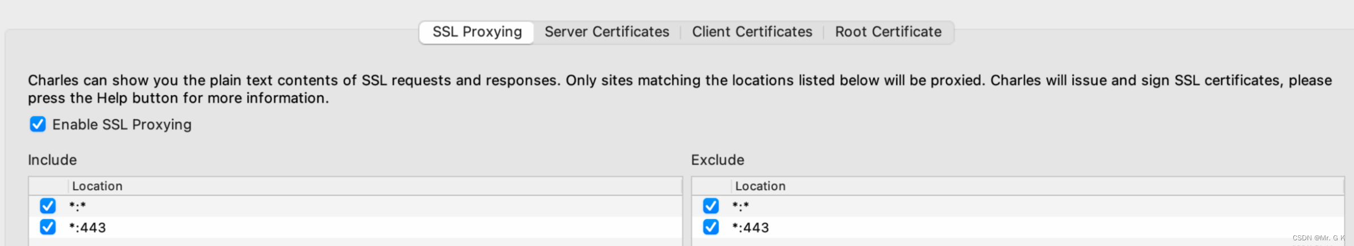The width and height of the screenshot is (1354, 246).
Task: Select the *:443 location text in Include list
Action: [87, 228]
